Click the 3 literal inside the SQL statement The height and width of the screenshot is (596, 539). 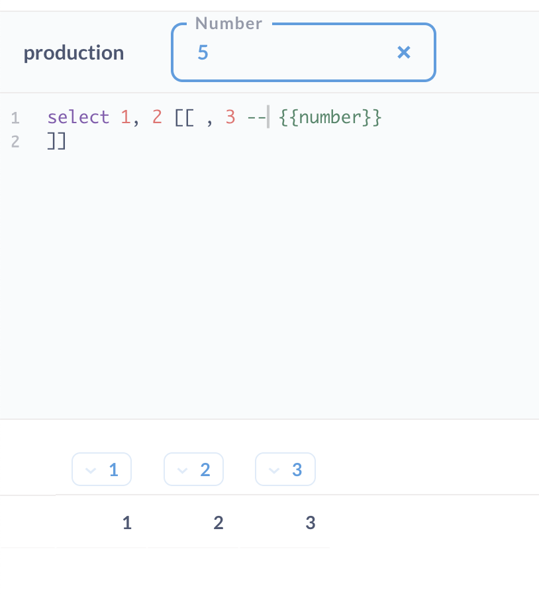coord(230,117)
